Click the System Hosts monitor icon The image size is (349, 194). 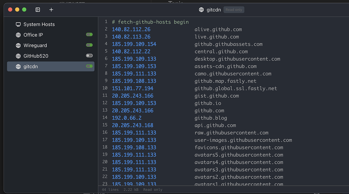click(18, 24)
